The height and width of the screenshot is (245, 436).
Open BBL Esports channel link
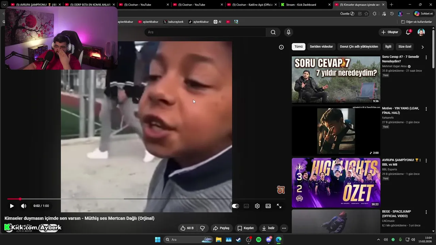tap(389, 169)
